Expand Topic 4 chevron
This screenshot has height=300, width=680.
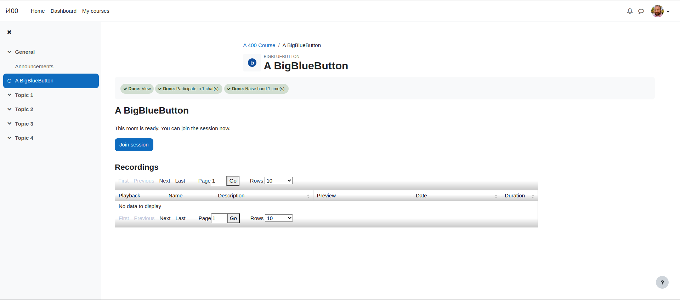click(x=10, y=138)
